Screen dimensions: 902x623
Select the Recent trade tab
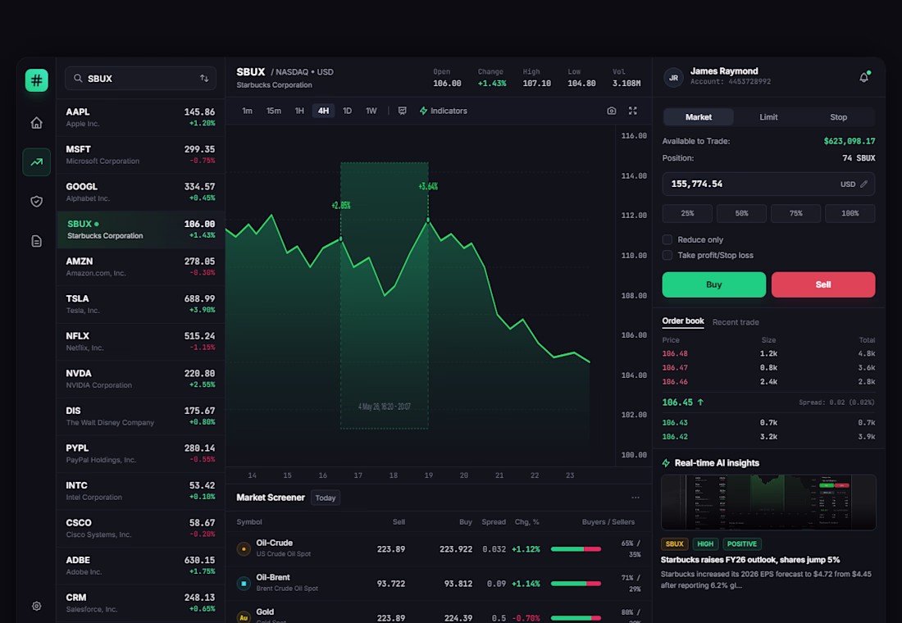click(x=736, y=322)
